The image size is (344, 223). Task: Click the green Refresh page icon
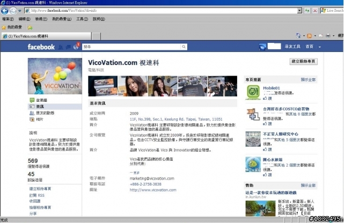pos(307,11)
